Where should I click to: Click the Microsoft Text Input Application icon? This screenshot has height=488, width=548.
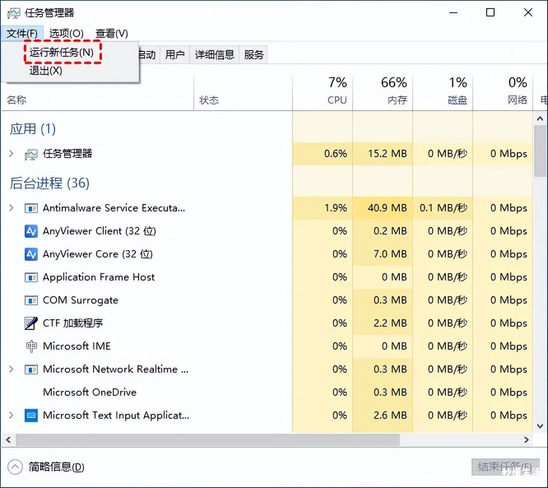point(31,416)
